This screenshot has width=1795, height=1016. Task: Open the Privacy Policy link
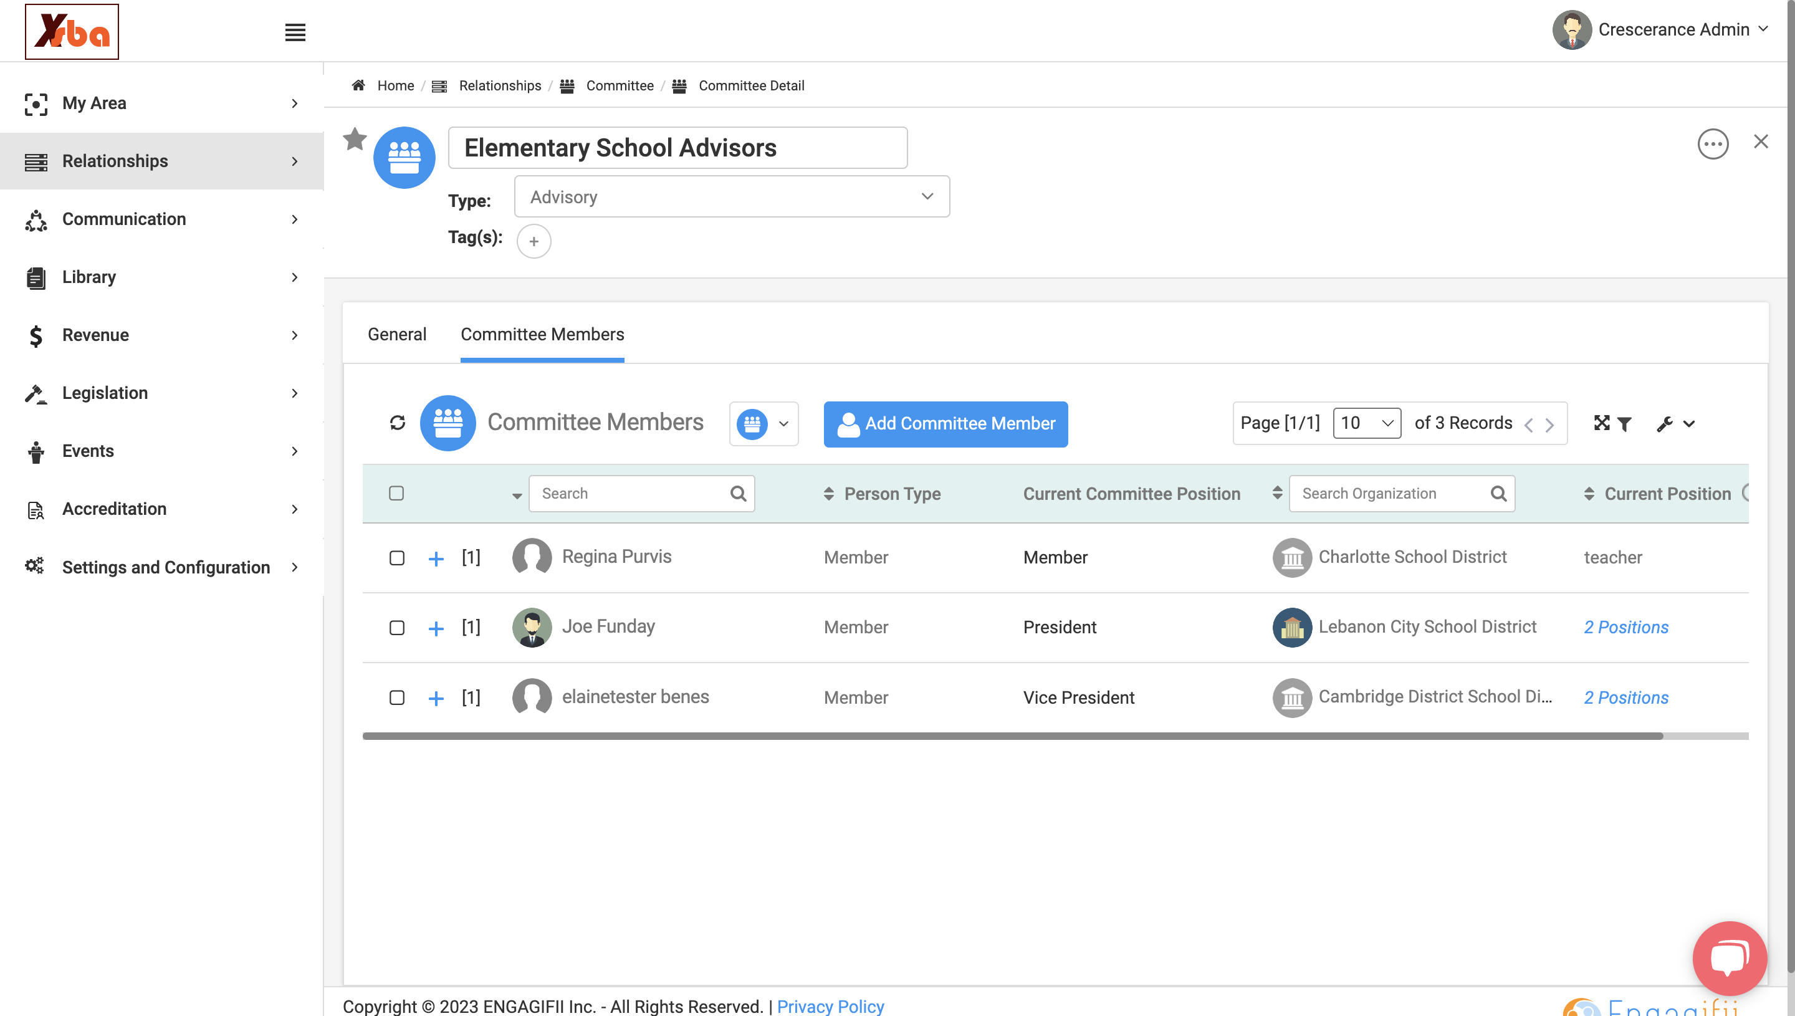[830, 1005]
